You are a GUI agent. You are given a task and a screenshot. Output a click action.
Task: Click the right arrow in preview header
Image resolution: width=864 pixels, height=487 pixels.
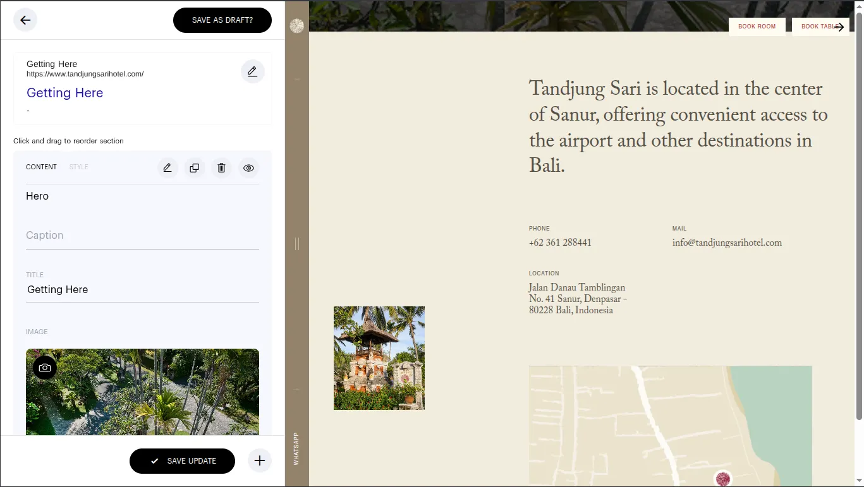click(x=839, y=27)
